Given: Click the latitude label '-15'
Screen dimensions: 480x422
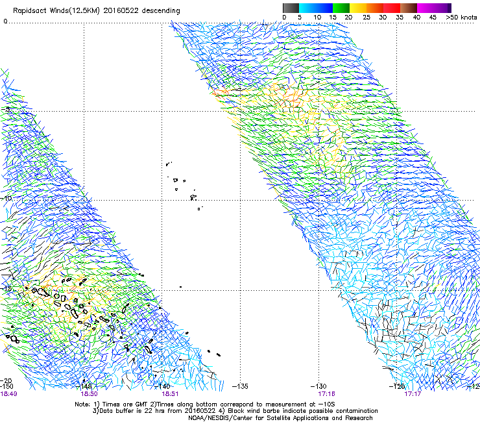Looking at the screenshot, I should pos(6,289).
